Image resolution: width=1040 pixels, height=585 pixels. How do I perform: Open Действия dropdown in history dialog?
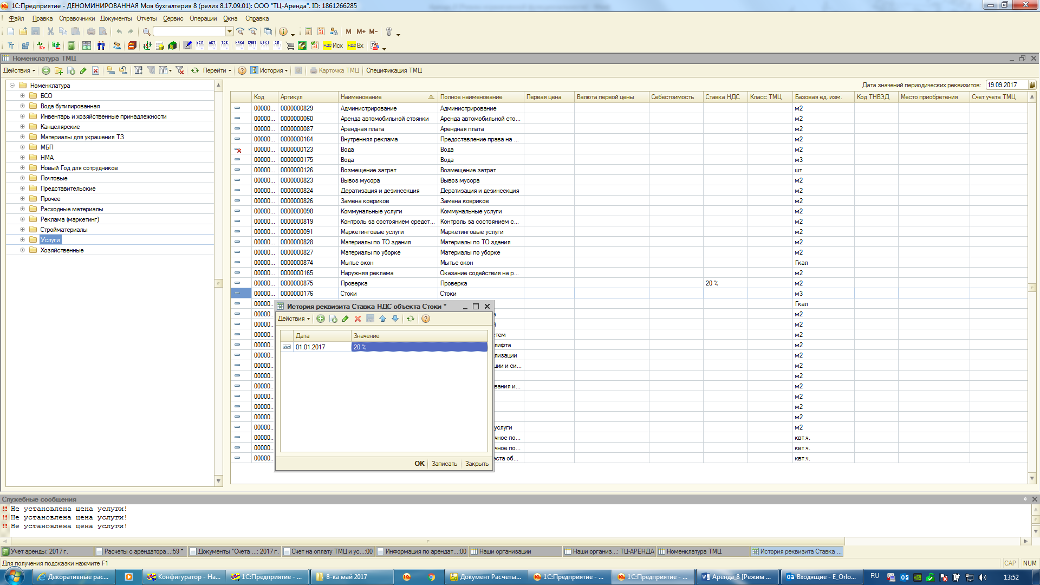[294, 319]
